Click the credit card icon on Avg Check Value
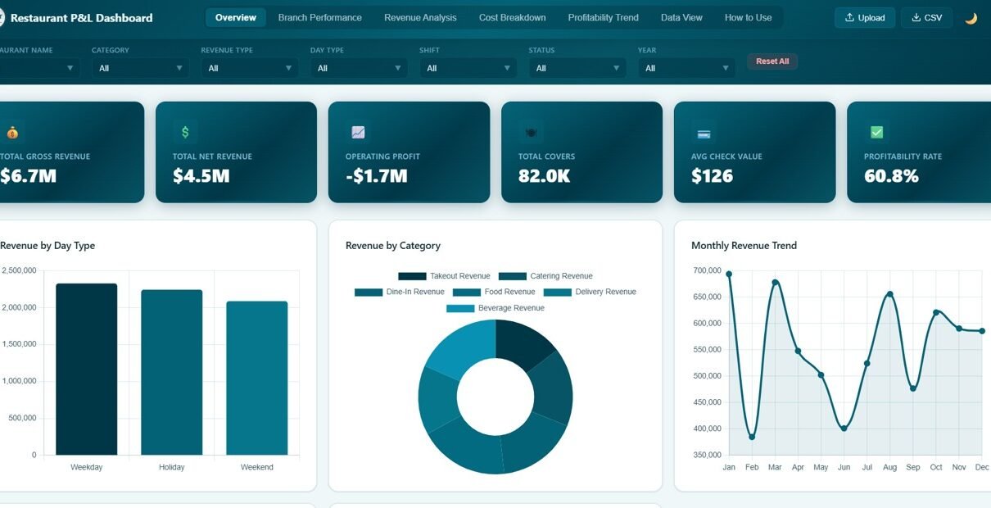This screenshot has width=991, height=508. click(704, 132)
